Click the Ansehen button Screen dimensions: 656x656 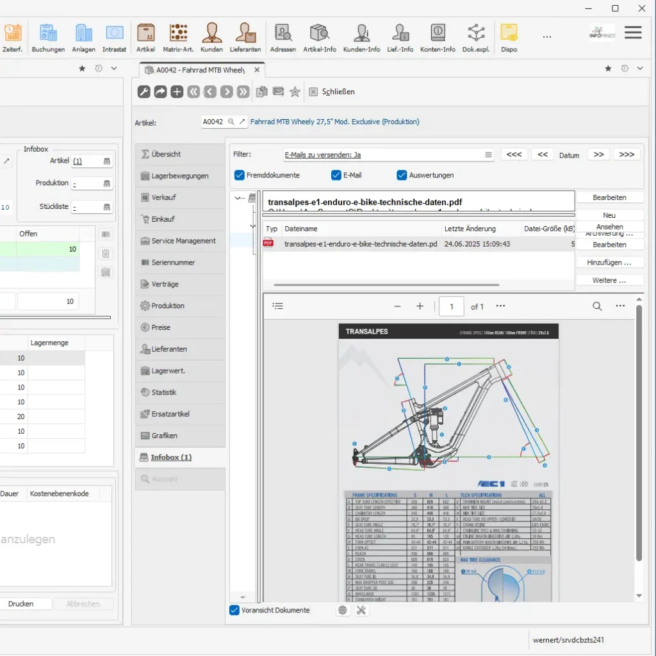click(609, 226)
